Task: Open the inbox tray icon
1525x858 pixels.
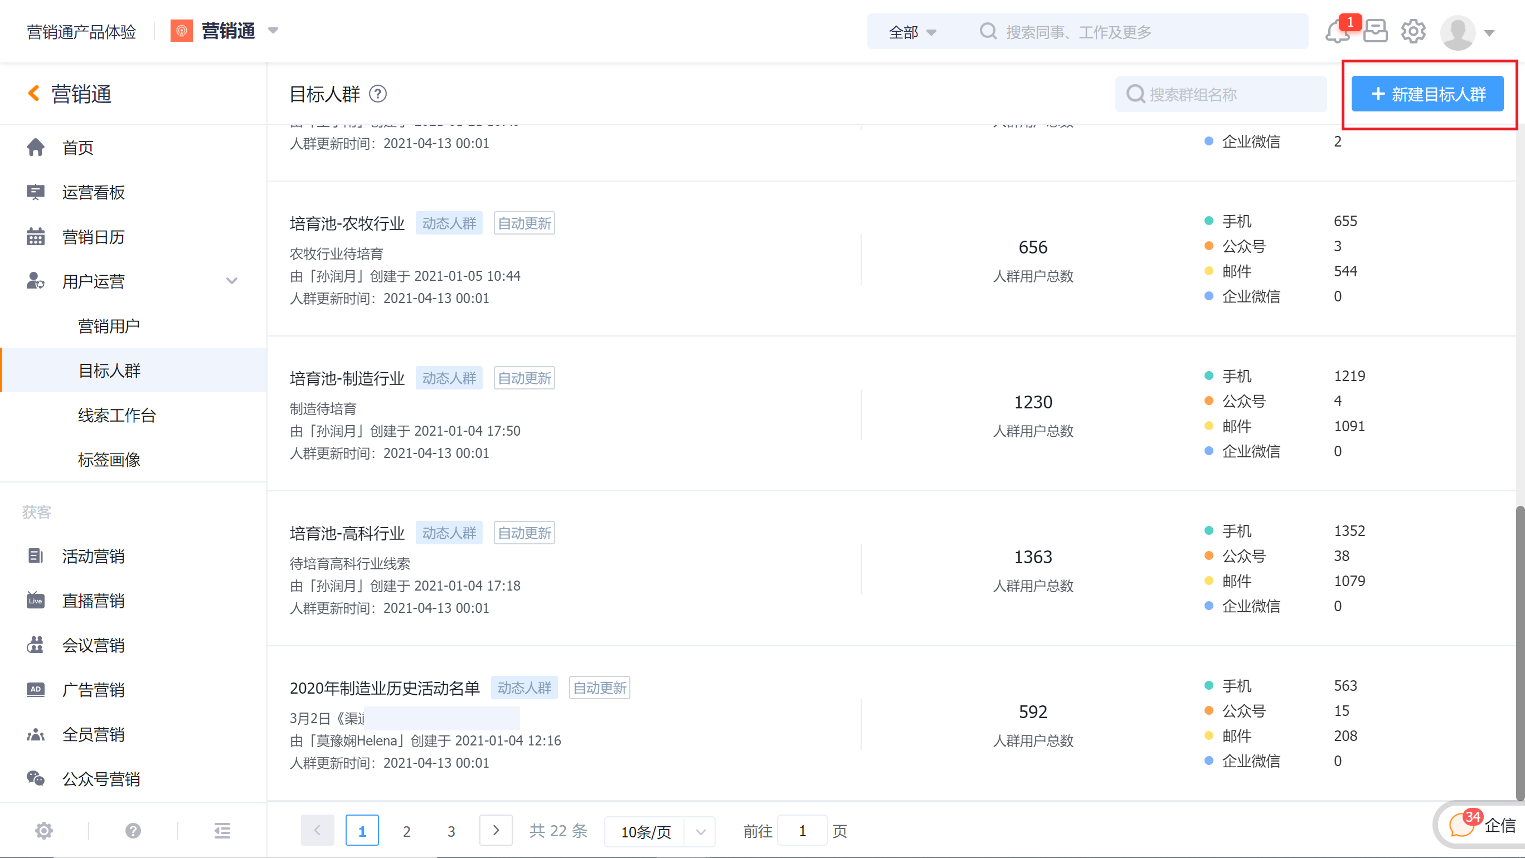Action: [x=1375, y=31]
